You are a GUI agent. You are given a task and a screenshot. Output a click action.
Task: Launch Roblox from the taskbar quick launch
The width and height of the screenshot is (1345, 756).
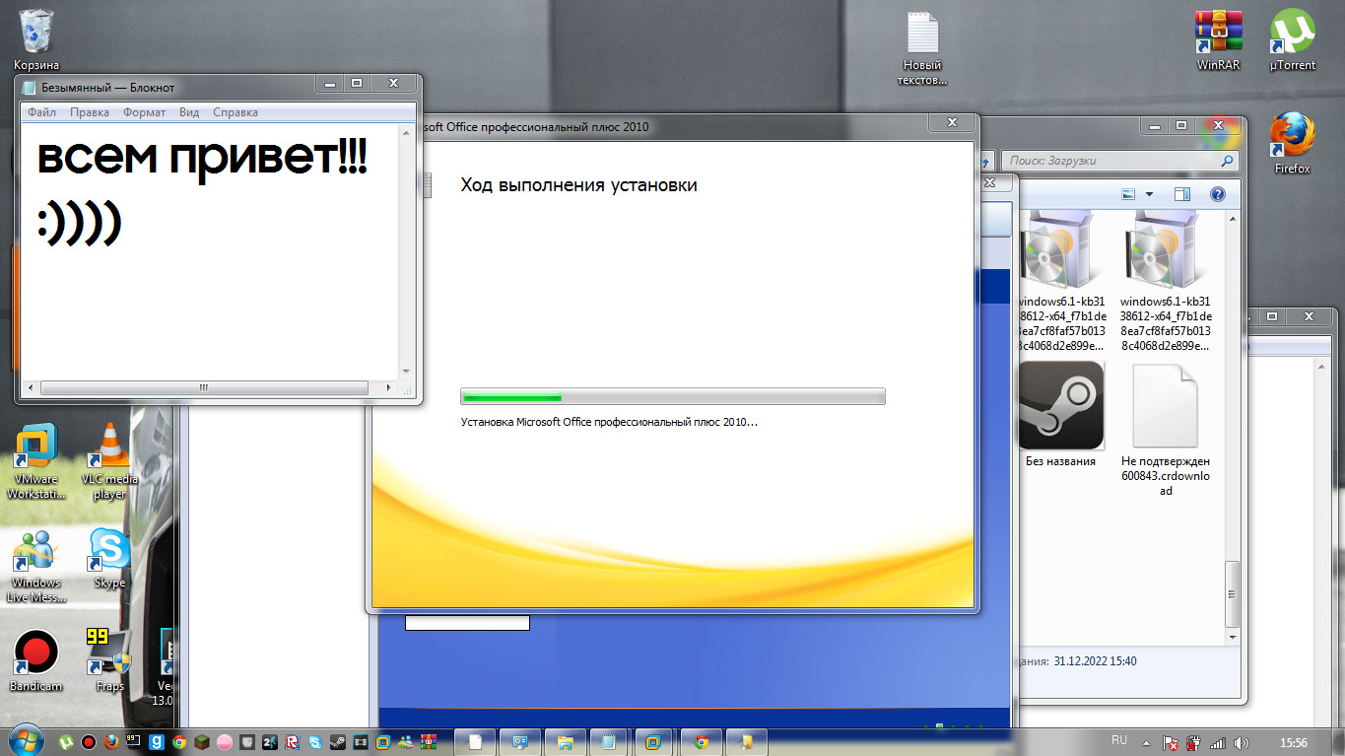point(293,741)
